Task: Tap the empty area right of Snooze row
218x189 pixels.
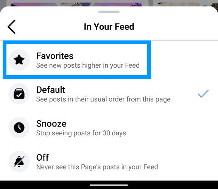Action: coord(171,127)
